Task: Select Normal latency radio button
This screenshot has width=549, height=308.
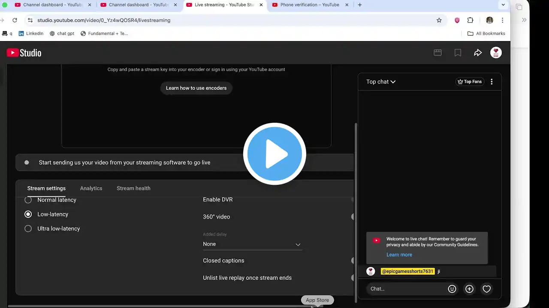Action: click(x=28, y=200)
